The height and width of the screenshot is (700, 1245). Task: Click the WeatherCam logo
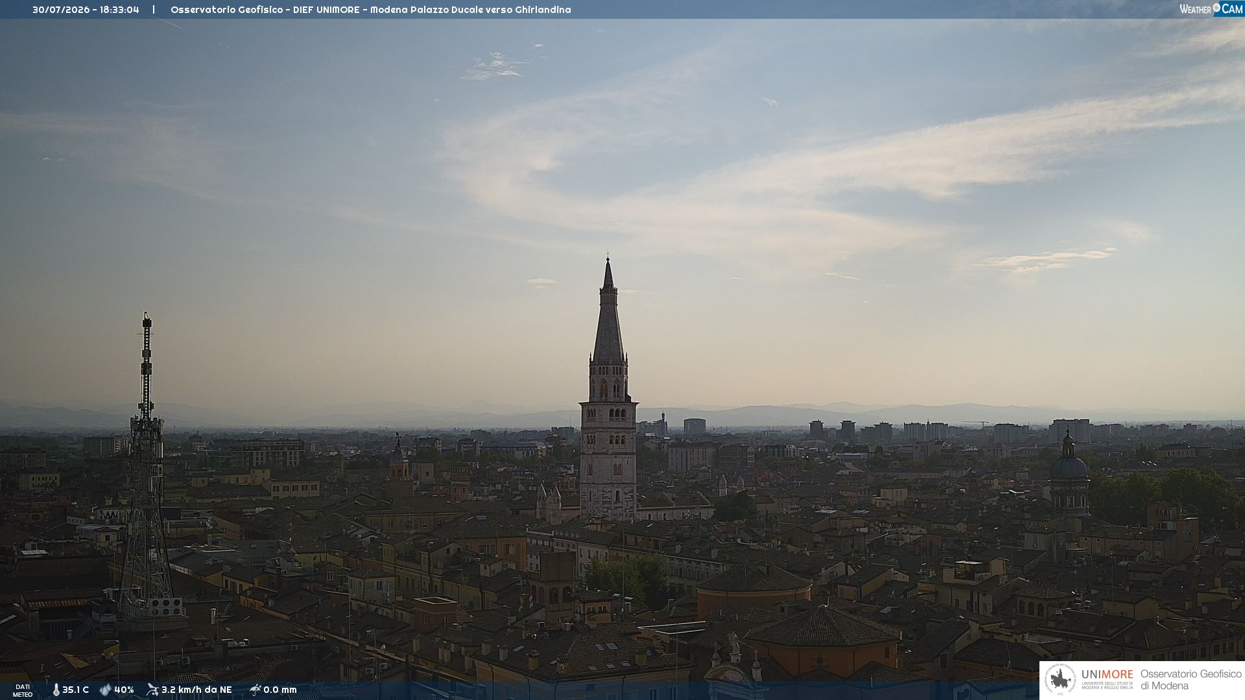tap(1211, 9)
